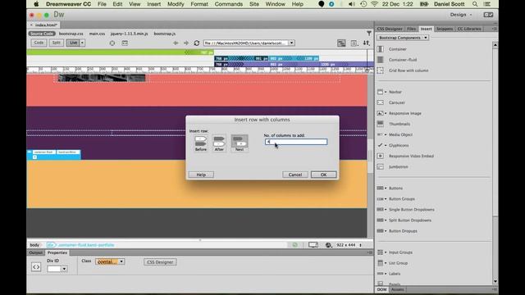
Task: Open Help from the dialog
Action: click(201, 175)
